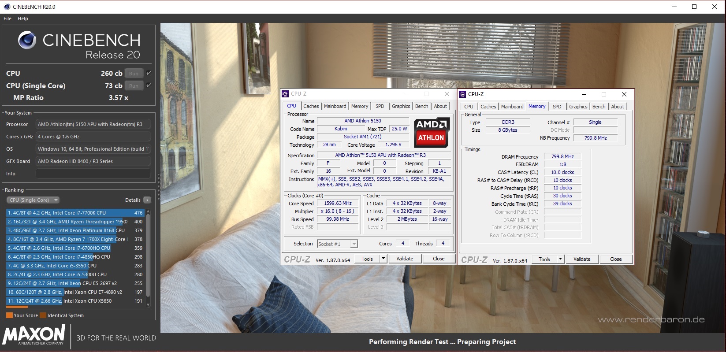The width and height of the screenshot is (726, 352).
Task: Open the File menu
Action: 7,19
